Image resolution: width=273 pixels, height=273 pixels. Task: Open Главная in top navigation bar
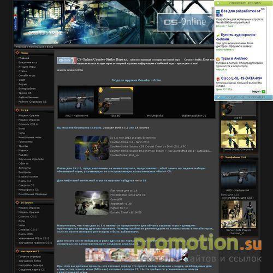(21, 47)
